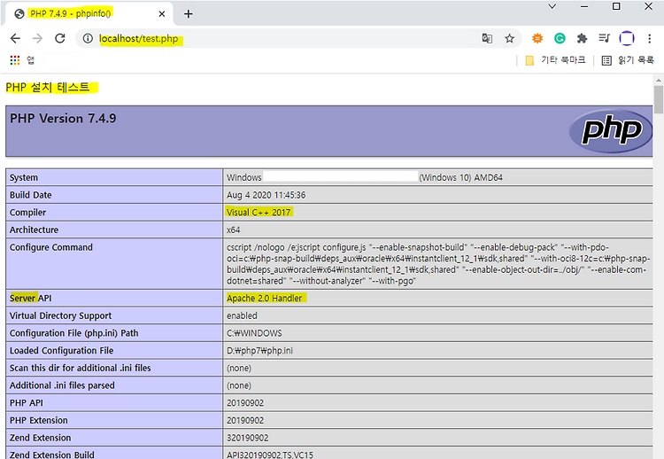Click the 'PHP Version 7.4.9' heading
Viewport: 664px width, 459px height.
point(63,118)
